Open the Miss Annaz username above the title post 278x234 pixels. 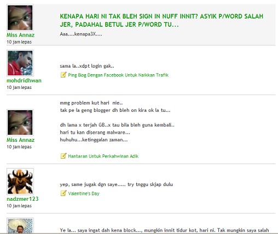20,35
